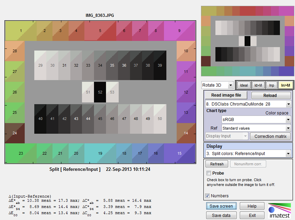
Task: Click color patch 1 in the chart
Action: [21, 31]
